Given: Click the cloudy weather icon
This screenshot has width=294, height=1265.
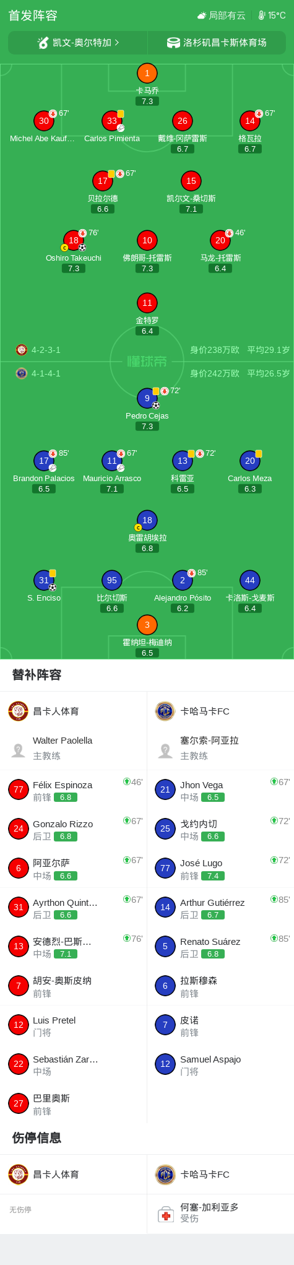Looking at the screenshot, I should [x=202, y=15].
